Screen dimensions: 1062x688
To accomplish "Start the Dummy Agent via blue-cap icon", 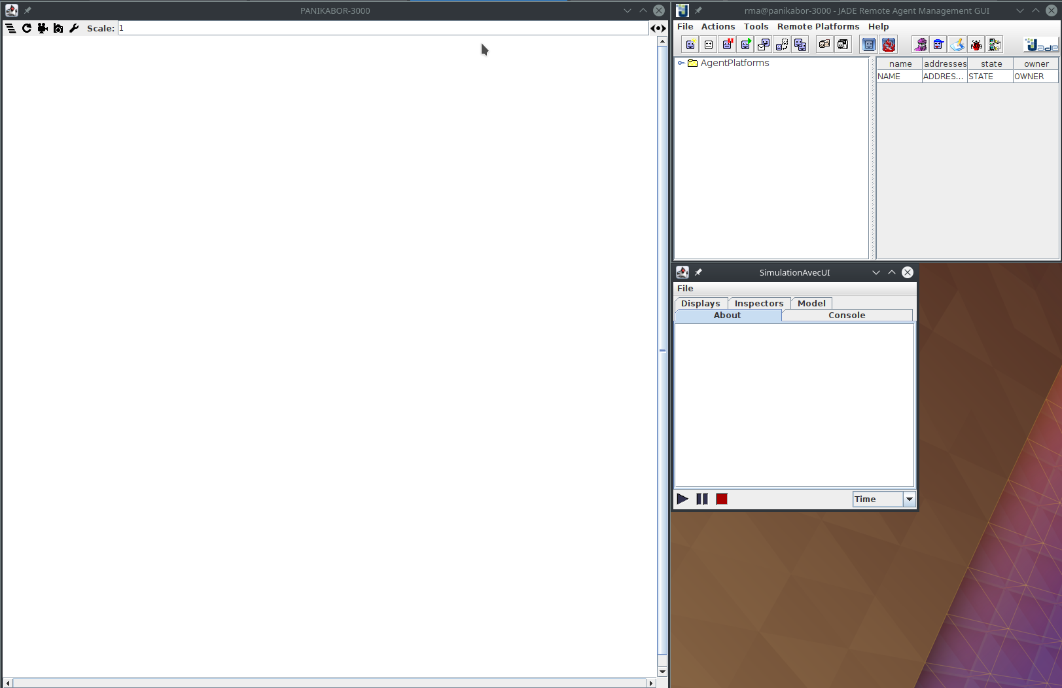I will point(939,45).
